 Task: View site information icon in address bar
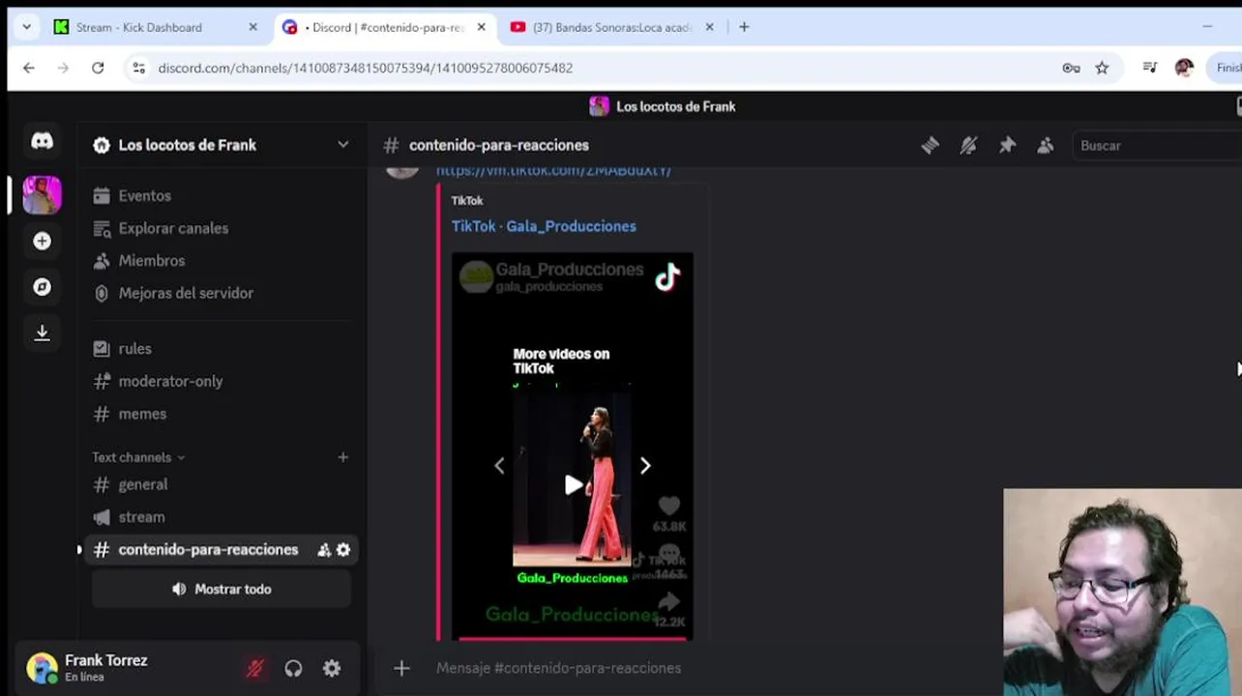[139, 68]
